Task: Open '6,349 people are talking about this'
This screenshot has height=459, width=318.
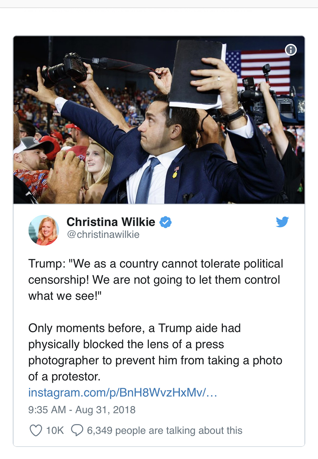Action: (x=164, y=430)
